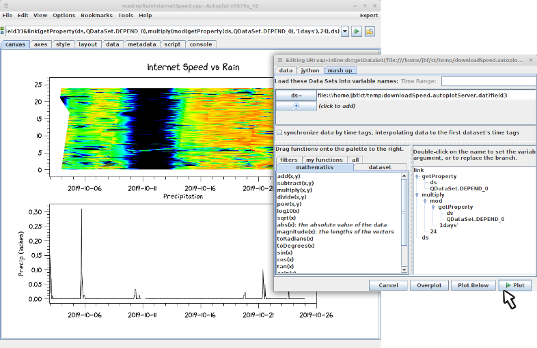Collapse the mod branch in tree
The width and height of the screenshot is (537, 348).
tap(424, 201)
